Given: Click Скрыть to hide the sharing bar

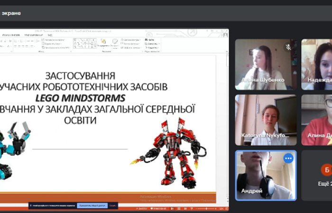Looking at the screenshot, I should (112, 206).
